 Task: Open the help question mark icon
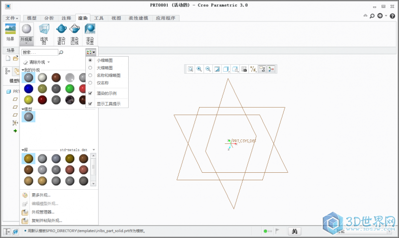point(393,16)
